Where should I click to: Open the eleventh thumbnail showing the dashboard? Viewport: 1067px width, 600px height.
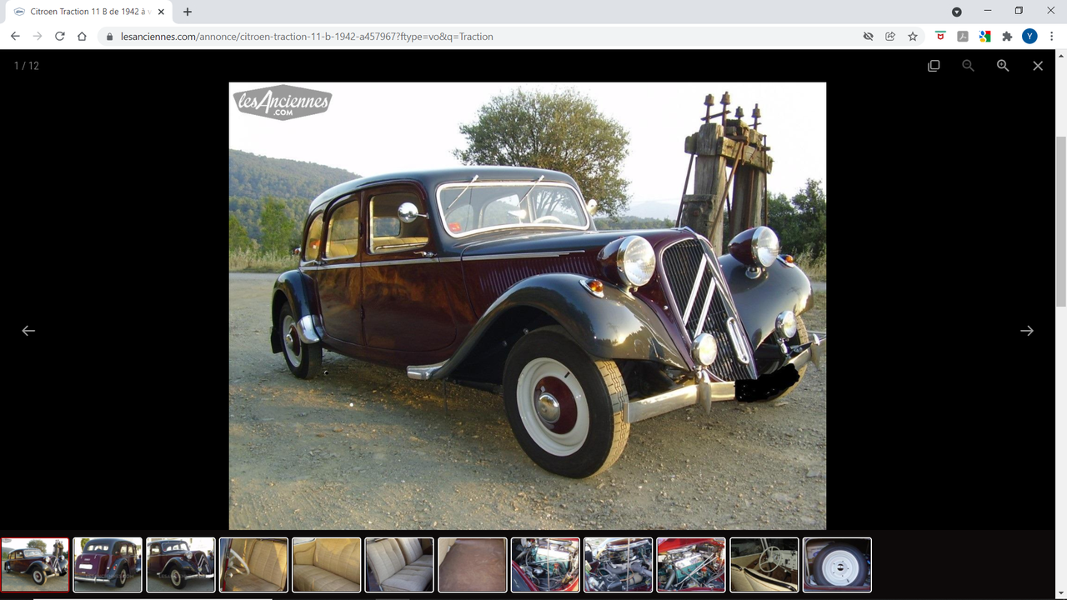(764, 565)
